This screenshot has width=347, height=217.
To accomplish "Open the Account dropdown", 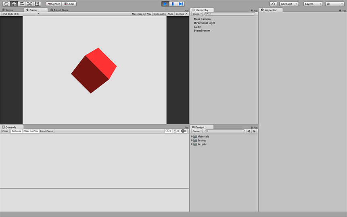I will (289, 4).
